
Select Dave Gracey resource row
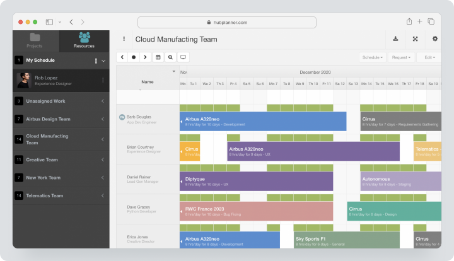148,209
